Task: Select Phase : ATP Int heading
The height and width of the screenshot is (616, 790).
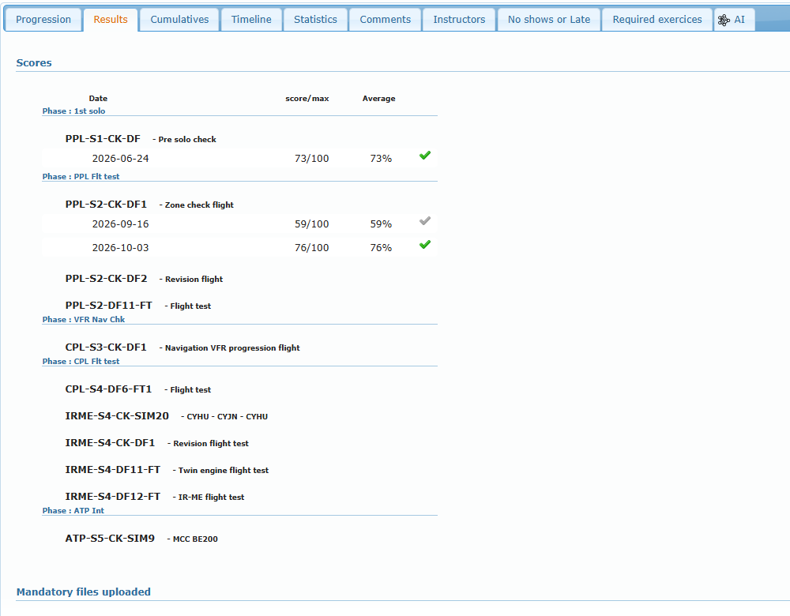Action: [x=73, y=510]
